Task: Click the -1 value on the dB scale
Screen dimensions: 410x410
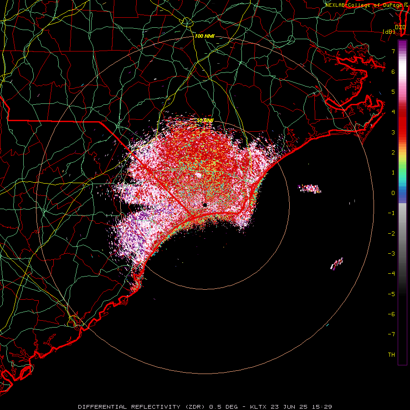Action: [x=391, y=213]
